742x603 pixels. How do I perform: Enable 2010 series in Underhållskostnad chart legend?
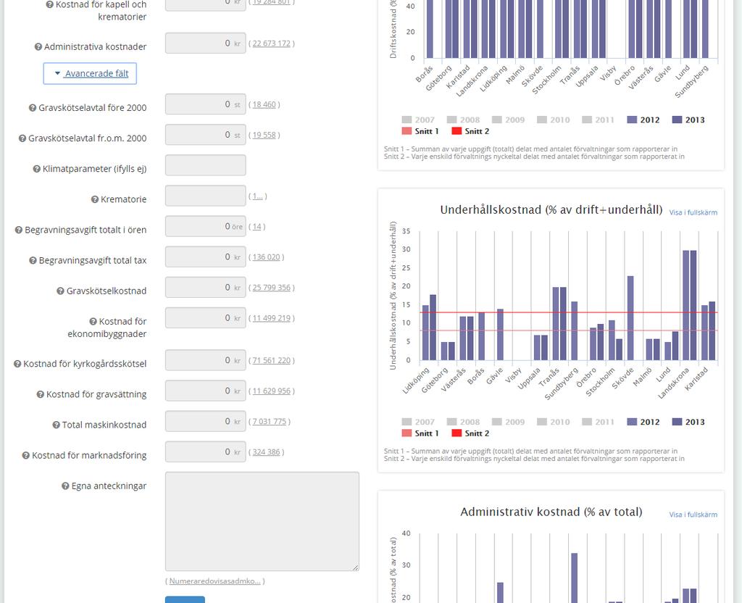553,422
